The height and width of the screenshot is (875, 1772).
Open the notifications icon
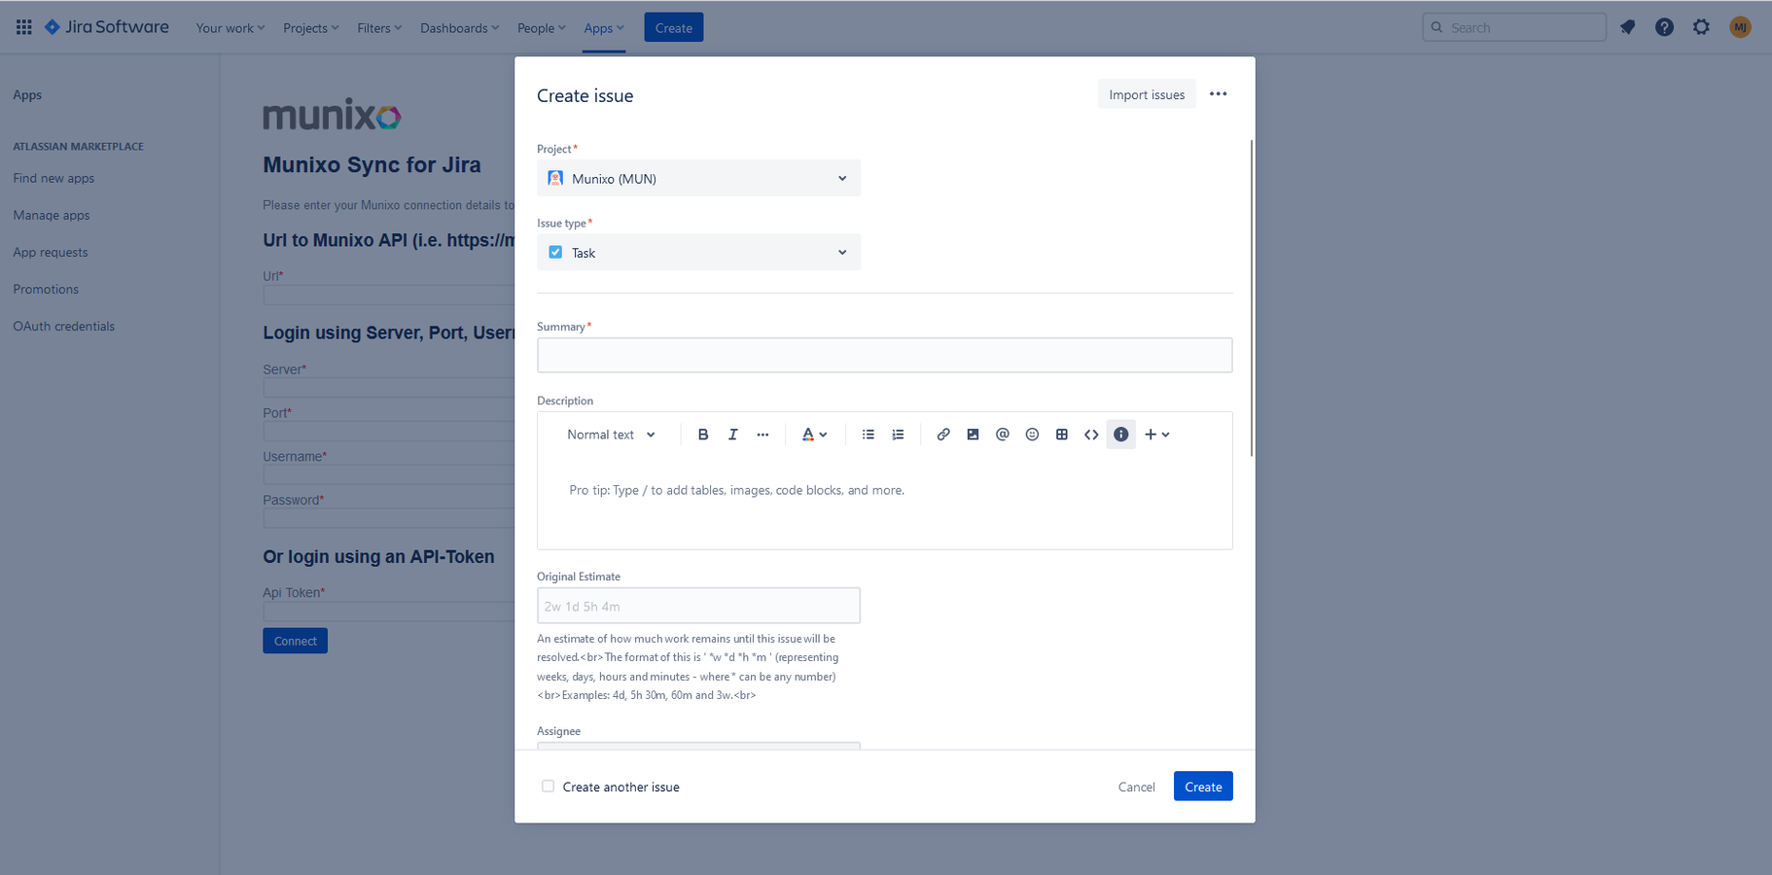click(x=1628, y=27)
